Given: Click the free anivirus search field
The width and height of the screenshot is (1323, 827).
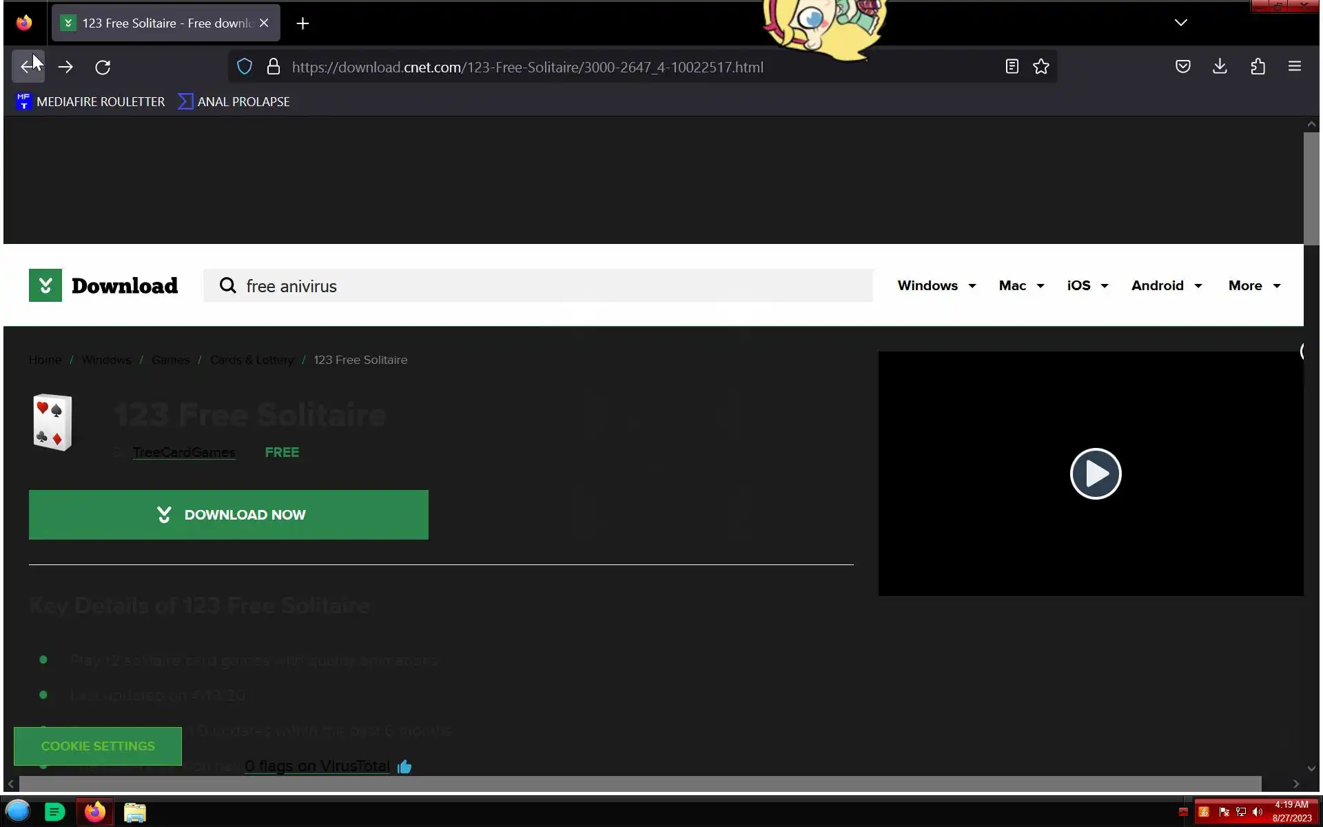Looking at the screenshot, I should (x=537, y=286).
